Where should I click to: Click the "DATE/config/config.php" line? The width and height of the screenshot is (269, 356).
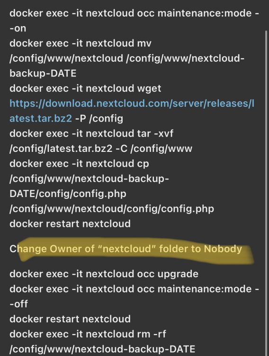[x=68, y=194]
